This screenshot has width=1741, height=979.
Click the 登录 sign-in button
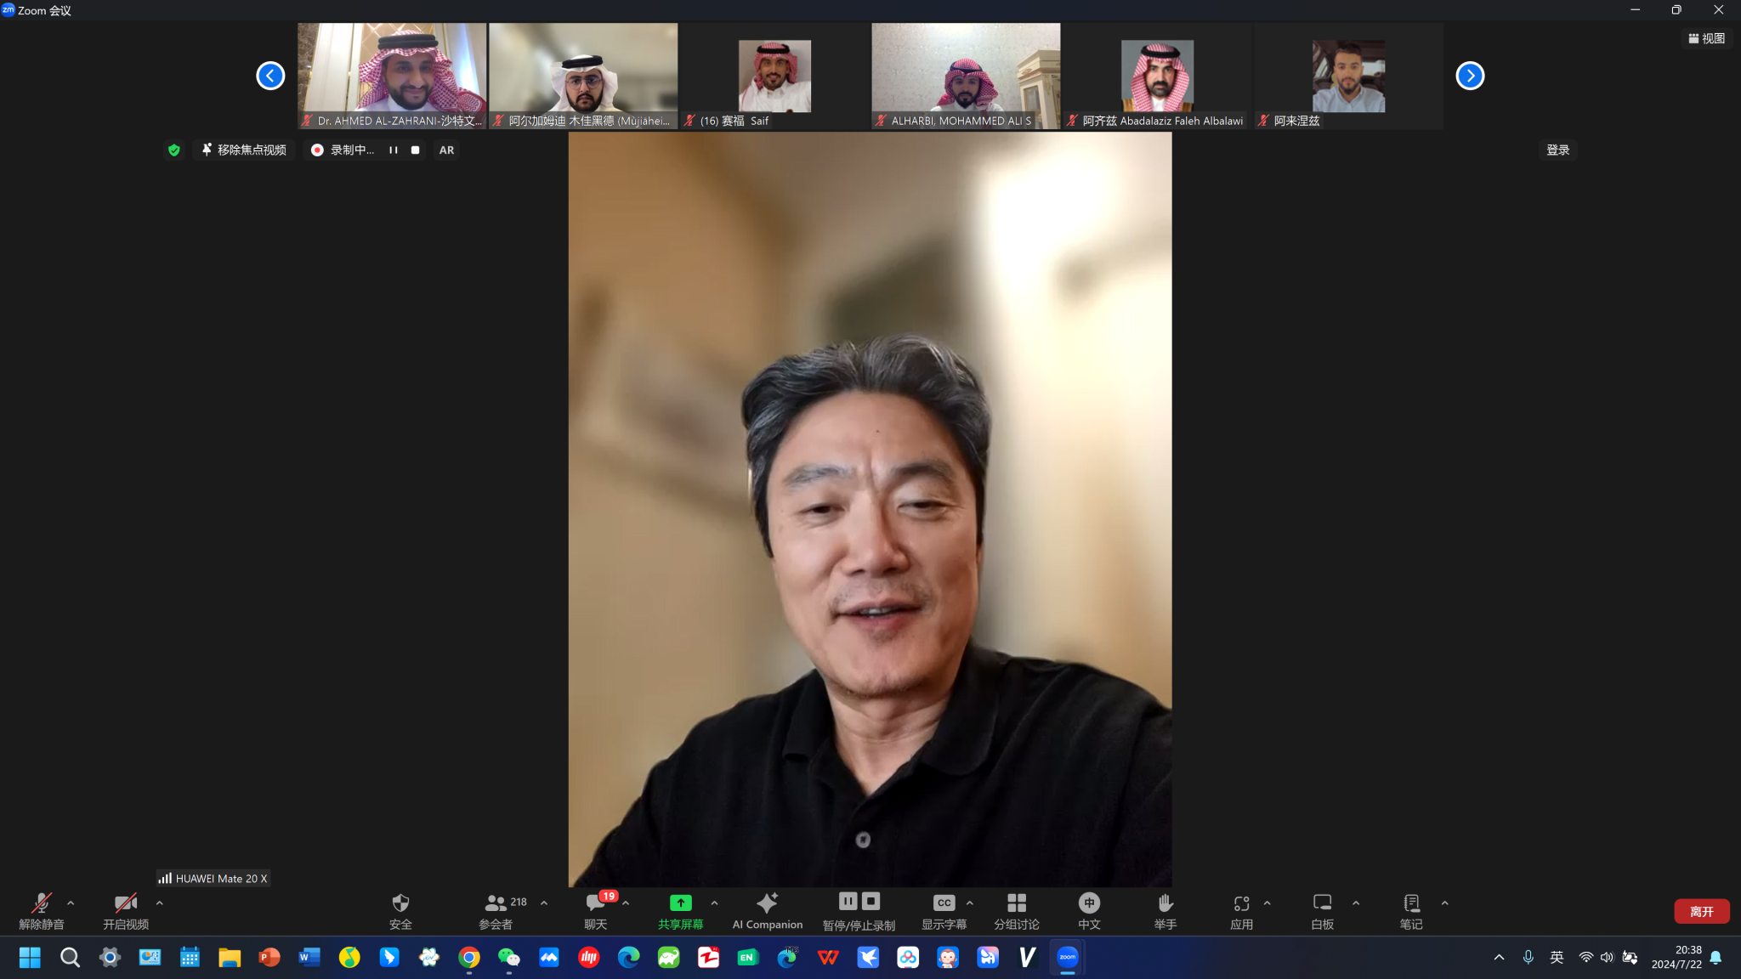[x=1557, y=150]
